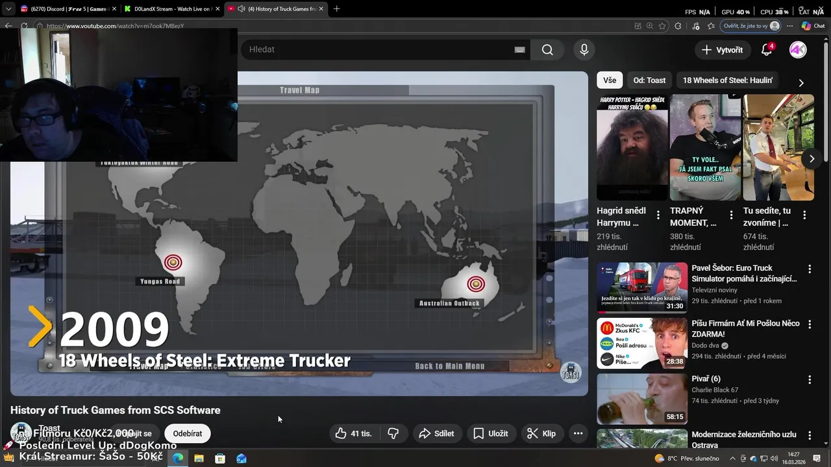831x467 pixels.
Task: Subscribe with the Odebírat button
Action: pos(187,433)
